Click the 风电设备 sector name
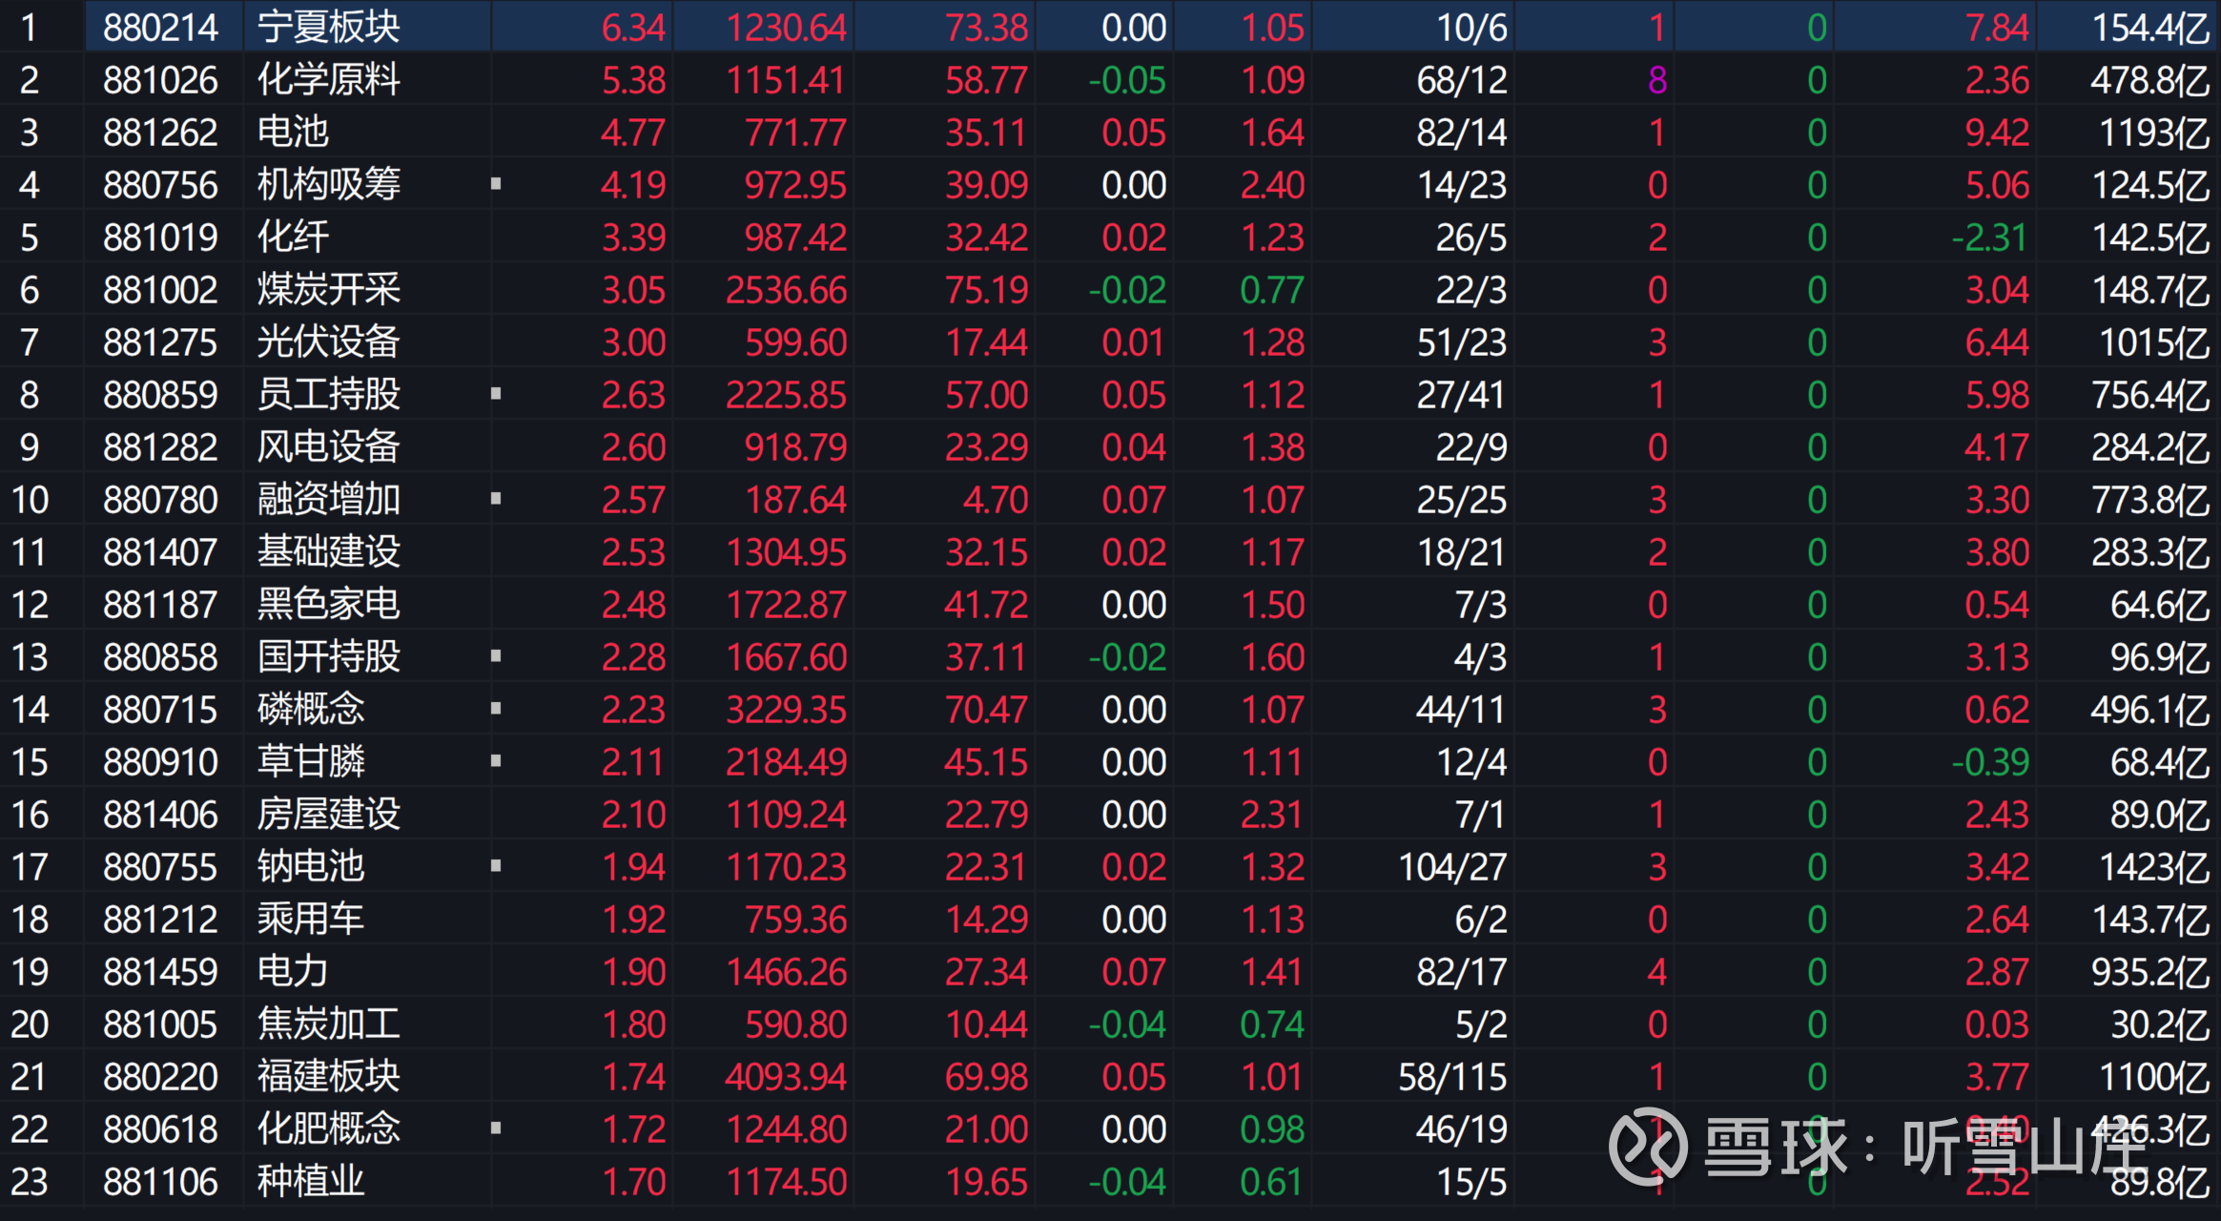Viewport: 2221px width, 1221px height. [x=329, y=447]
